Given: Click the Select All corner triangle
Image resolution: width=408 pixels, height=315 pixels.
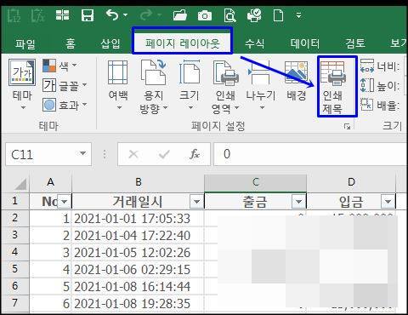Looking at the screenshot, I should 20,184.
